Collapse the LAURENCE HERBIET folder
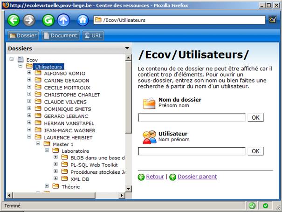This screenshot has width=282, height=212. click(x=29, y=137)
